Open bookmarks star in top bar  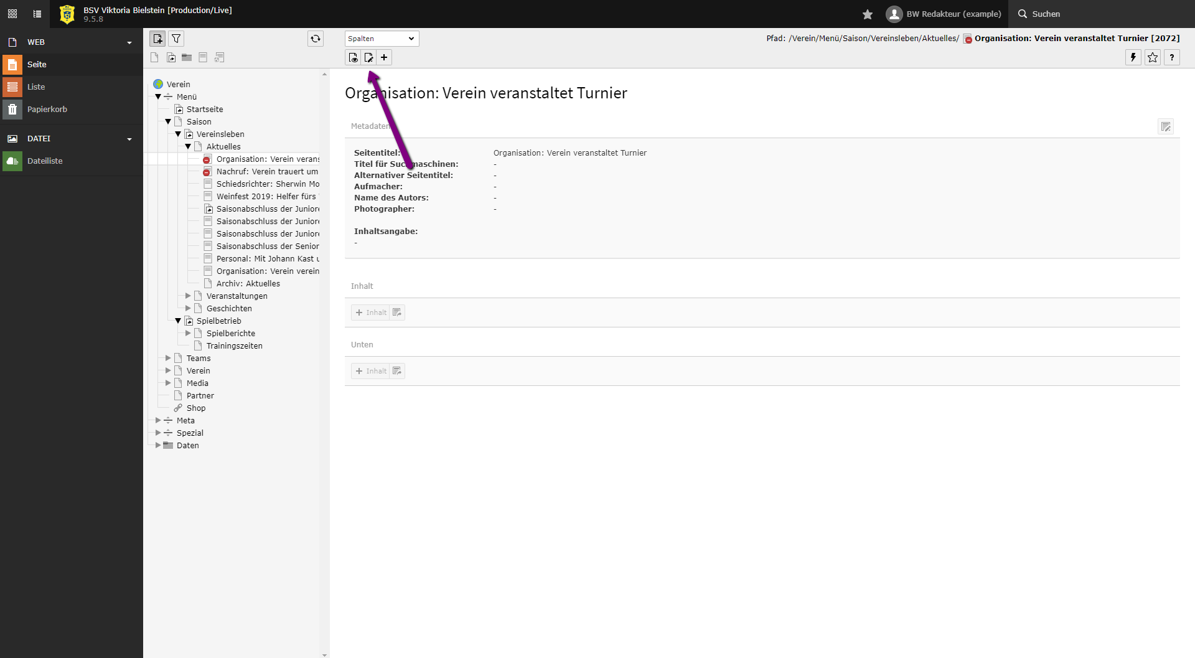click(868, 14)
